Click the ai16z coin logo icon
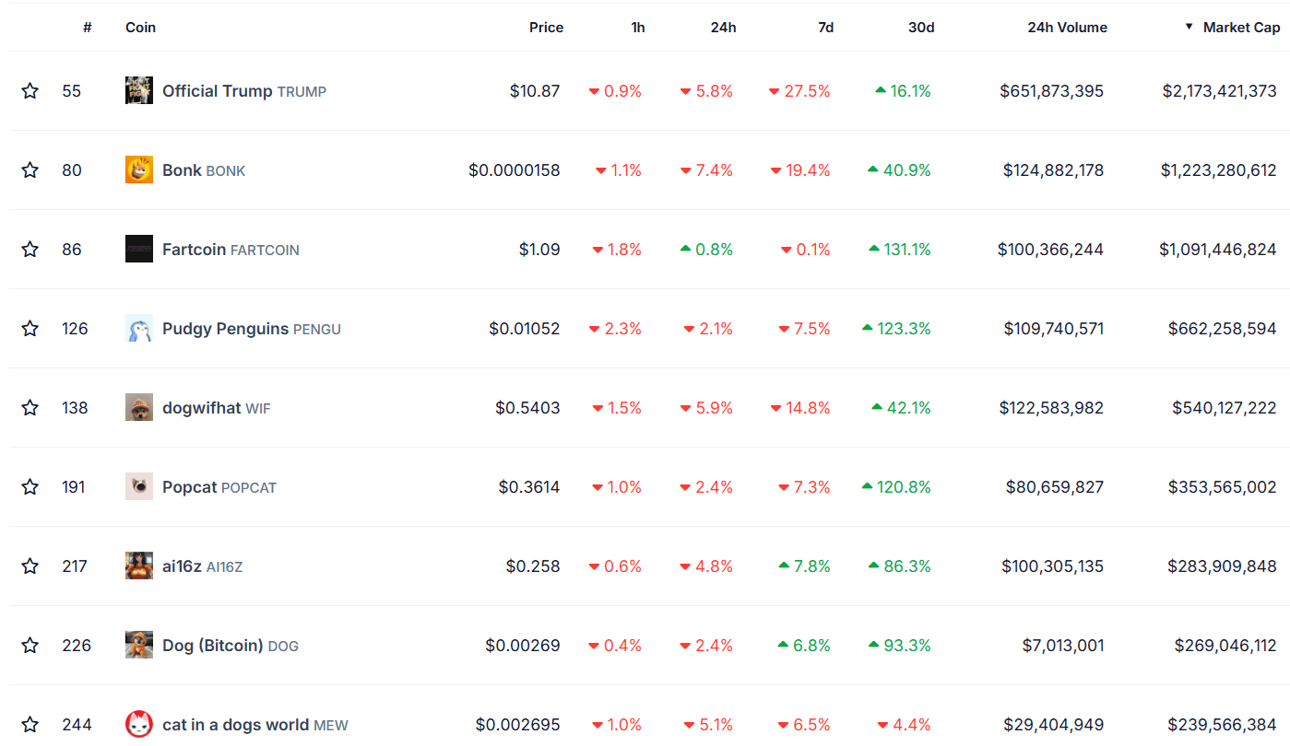Viewport: 1290px width, 746px height. [139, 566]
